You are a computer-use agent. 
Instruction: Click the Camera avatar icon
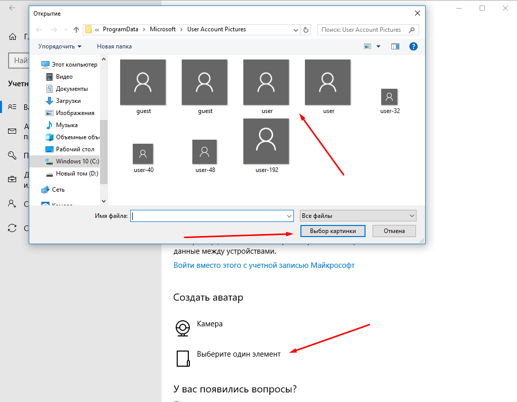183,328
